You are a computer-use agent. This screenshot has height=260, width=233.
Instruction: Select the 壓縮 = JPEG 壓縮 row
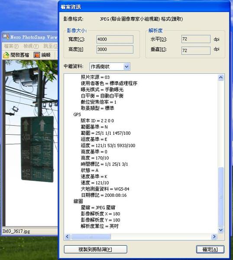(98, 208)
